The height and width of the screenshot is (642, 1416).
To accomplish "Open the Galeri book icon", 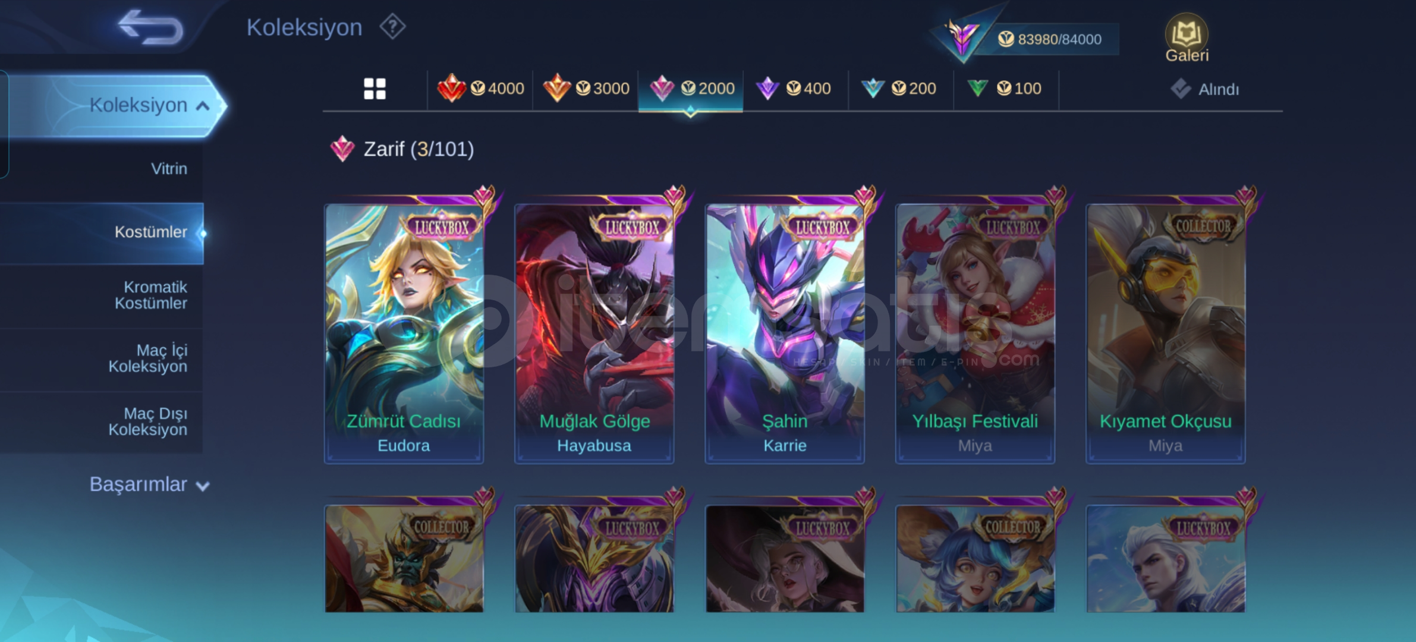I will point(1187,37).
